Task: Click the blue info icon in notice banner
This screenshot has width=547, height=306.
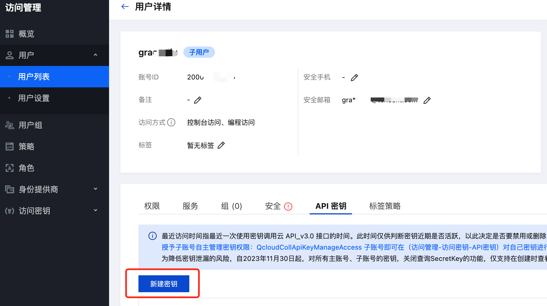Action: click(x=153, y=236)
